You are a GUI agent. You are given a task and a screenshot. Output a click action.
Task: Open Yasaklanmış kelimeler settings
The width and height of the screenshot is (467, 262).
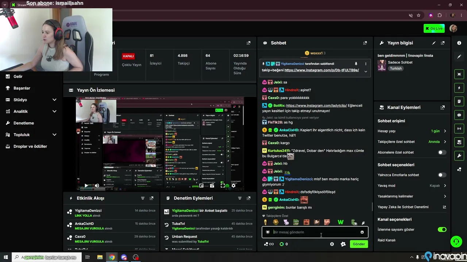point(412,196)
